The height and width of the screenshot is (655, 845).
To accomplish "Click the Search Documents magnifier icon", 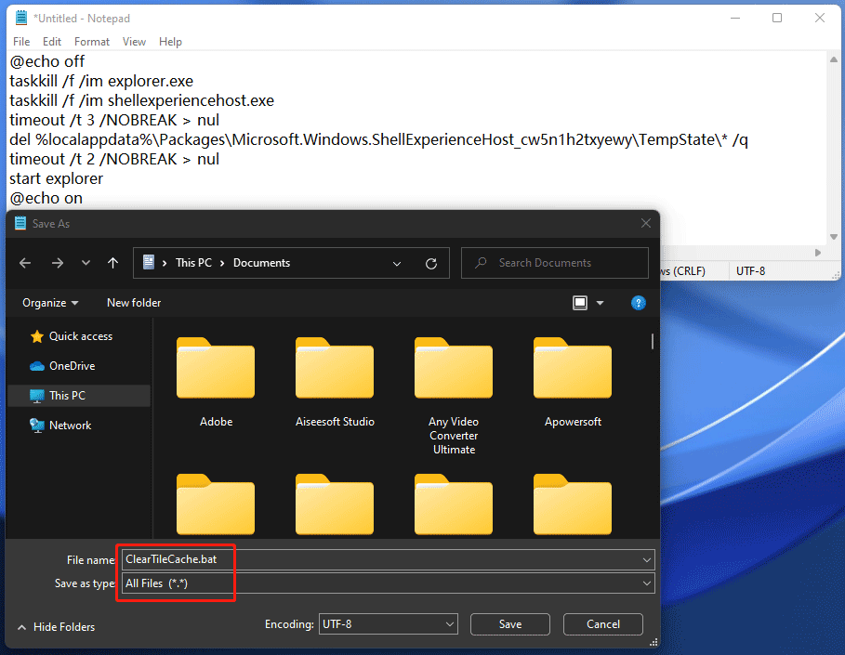I will (x=481, y=263).
